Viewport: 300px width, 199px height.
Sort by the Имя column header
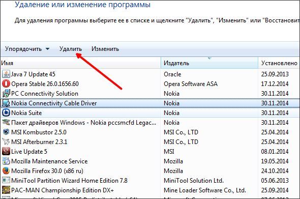(x=80, y=63)
